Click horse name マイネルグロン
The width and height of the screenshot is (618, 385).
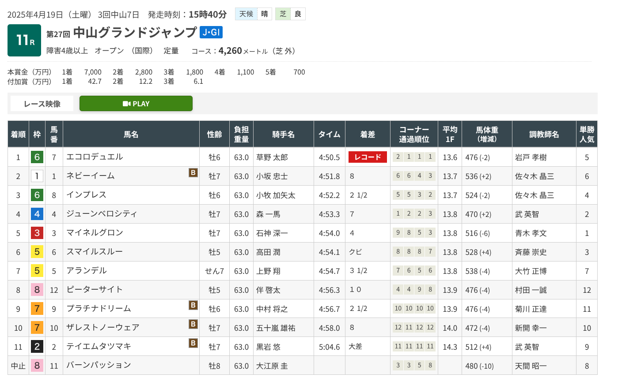(x=95, y=233)
